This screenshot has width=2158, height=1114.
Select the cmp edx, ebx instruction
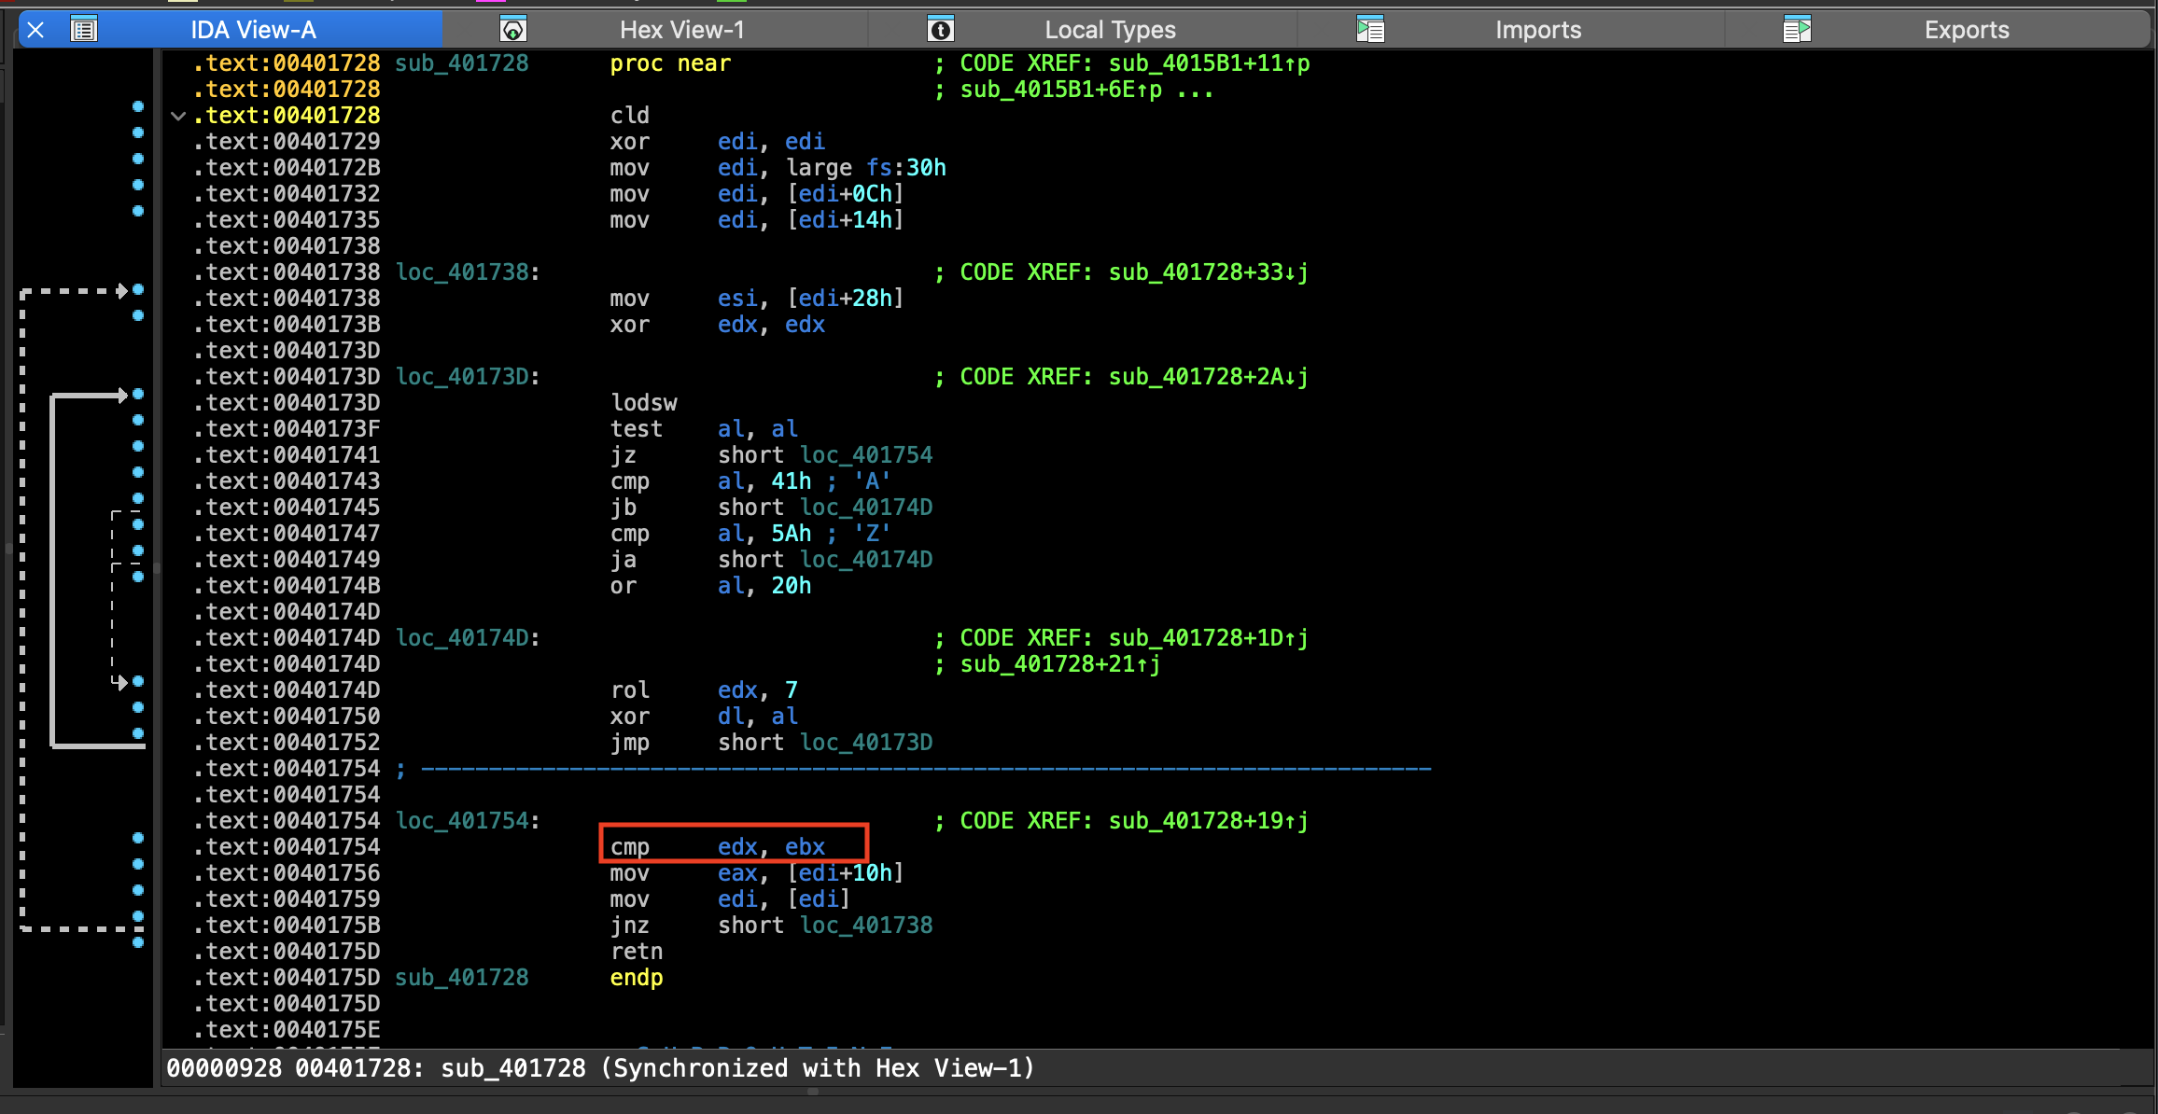pos(718,847)
